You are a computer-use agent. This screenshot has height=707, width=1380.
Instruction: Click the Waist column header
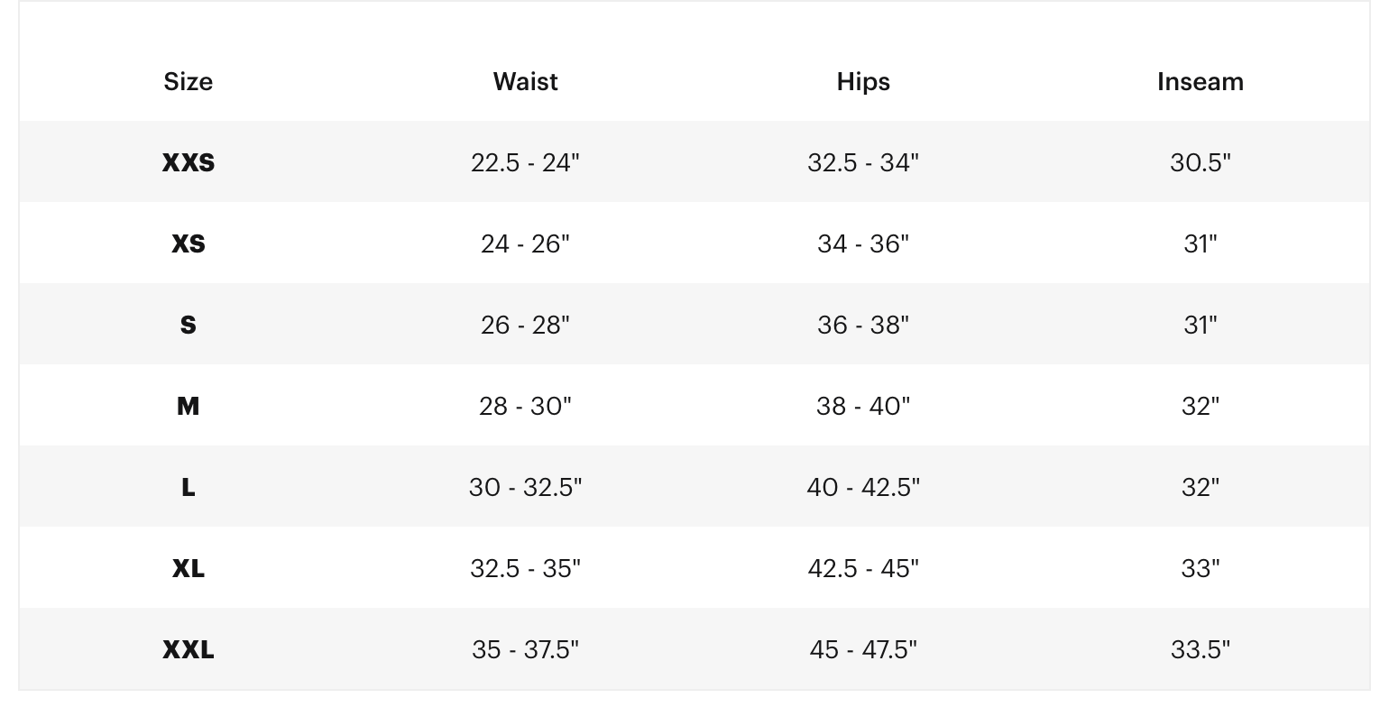coord(525,81)
